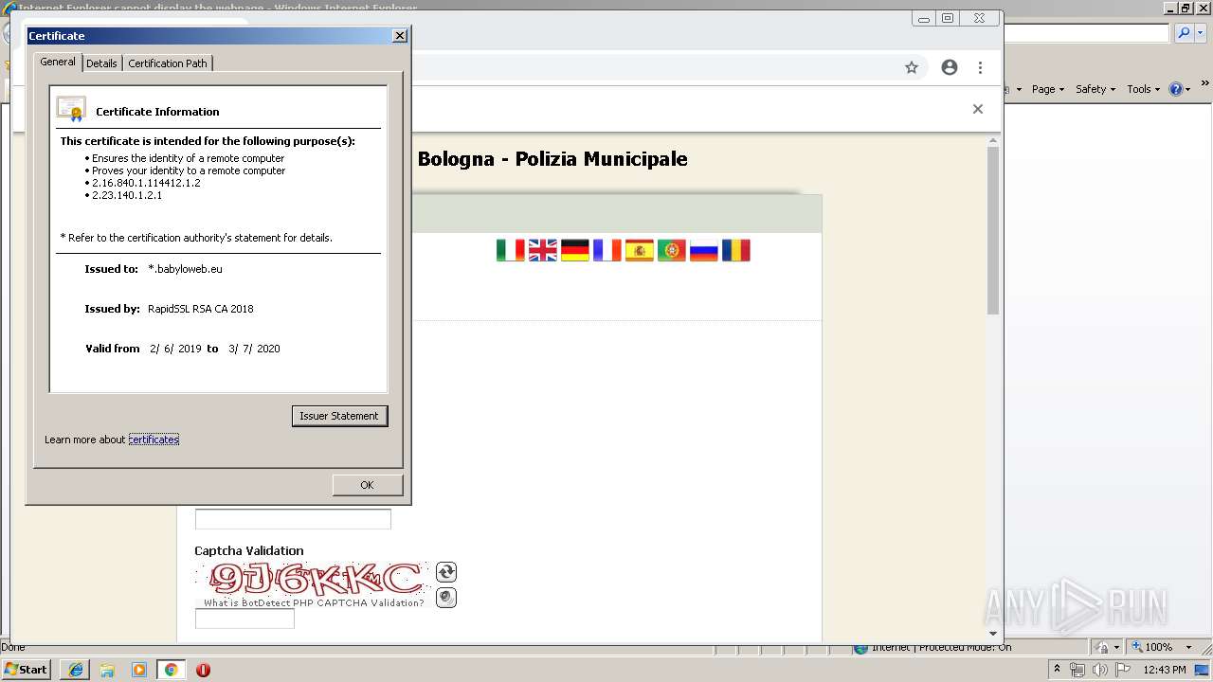Click the CAPTCHA code text field
Image resolution: width=1213 pixels, height=682 pixels.
(244, 619)
